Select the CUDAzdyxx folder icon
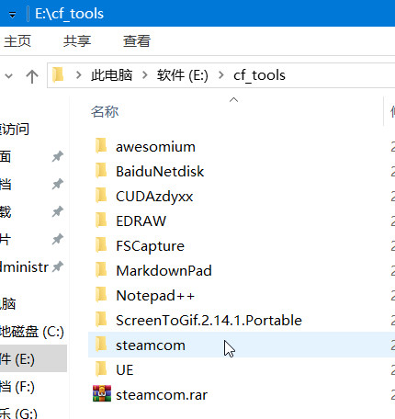This screenshot has width=395, height=419. click(x=101, y=196)
